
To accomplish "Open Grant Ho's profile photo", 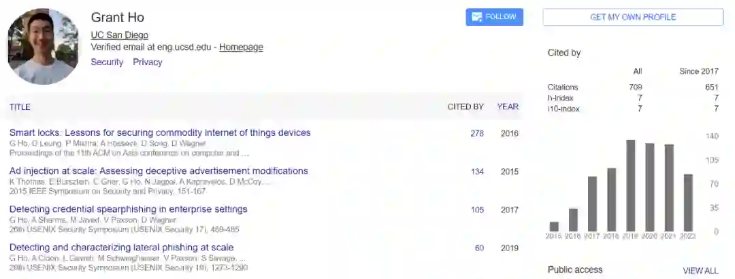I will 44,47.
